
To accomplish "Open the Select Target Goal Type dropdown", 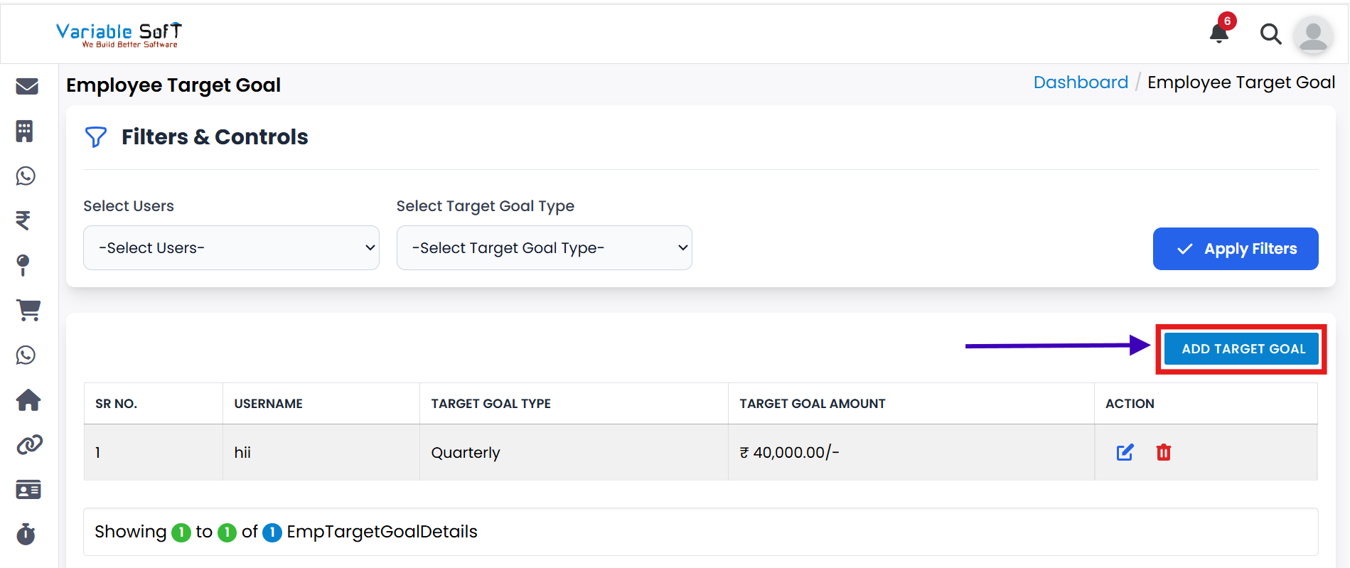I will tap(544, 248).
